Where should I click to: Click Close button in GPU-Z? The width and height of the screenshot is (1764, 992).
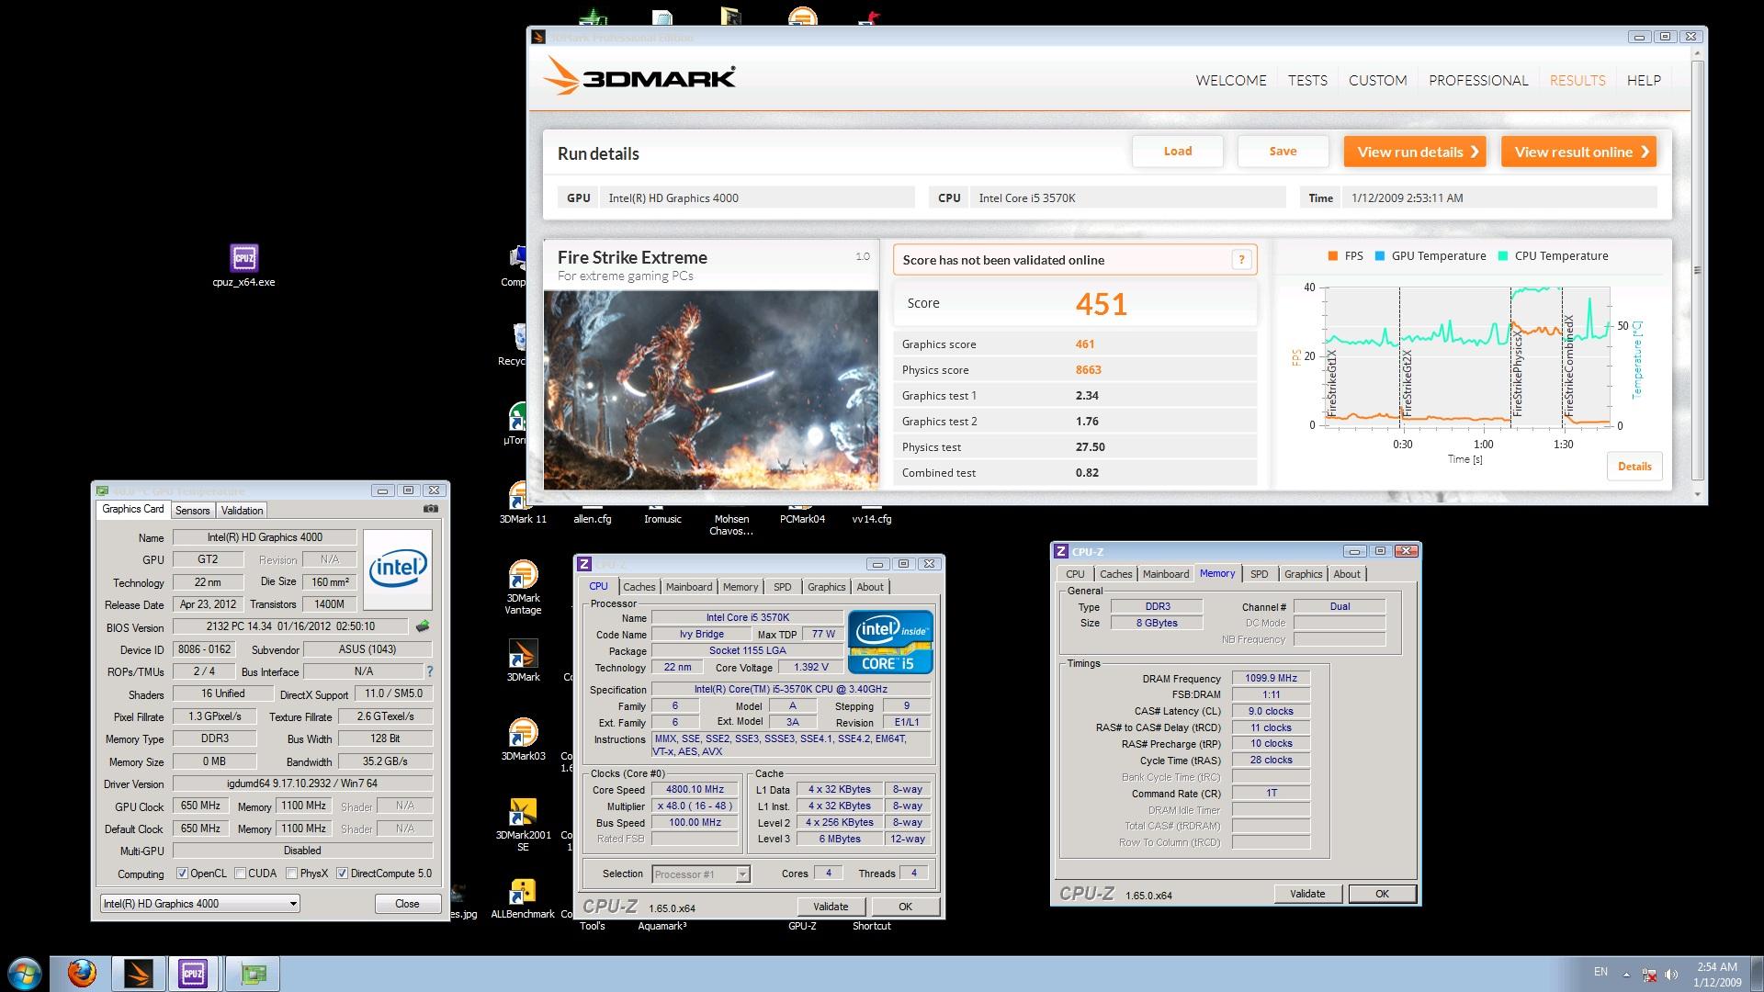click(407, 904)
